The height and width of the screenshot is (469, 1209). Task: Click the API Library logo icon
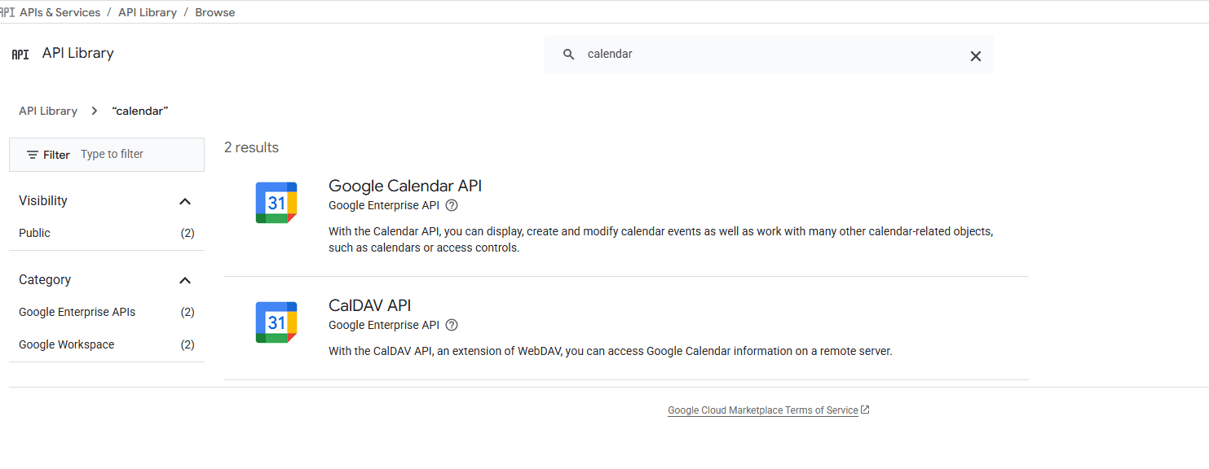click(19, 54)
